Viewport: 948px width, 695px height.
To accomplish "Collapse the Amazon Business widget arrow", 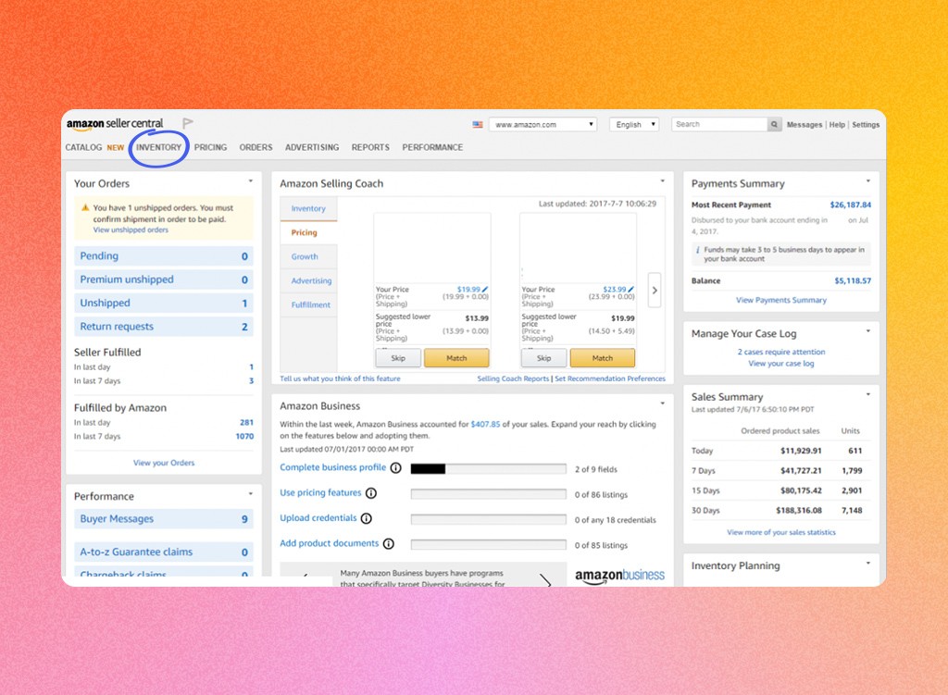I will click(663, 403).
